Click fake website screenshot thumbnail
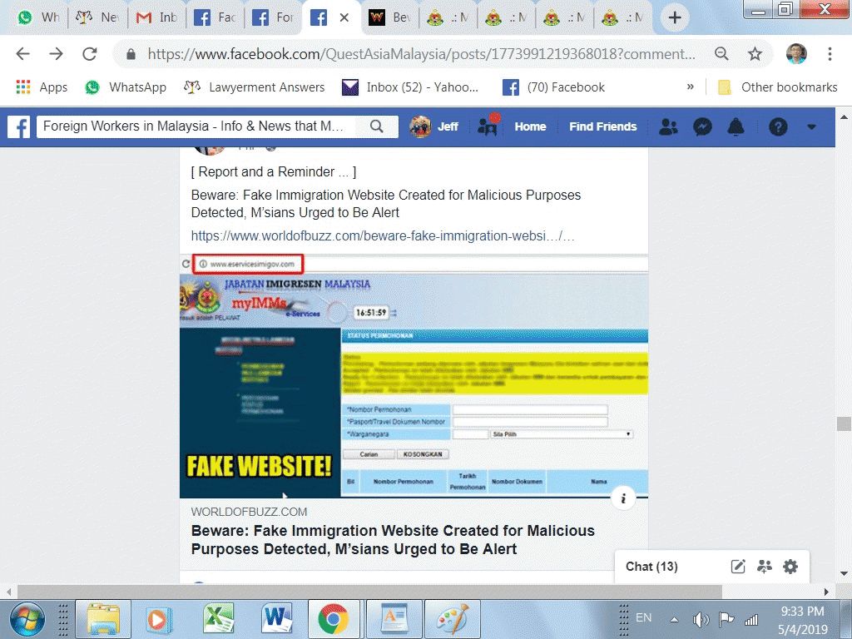 coord(414,376)
